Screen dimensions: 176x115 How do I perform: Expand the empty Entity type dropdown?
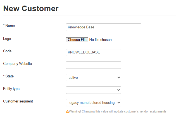click(93, 90)
